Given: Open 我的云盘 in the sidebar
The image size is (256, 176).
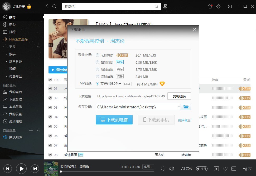Looking at the screenshot, I should pyautogui.click(x=22, y=114).
